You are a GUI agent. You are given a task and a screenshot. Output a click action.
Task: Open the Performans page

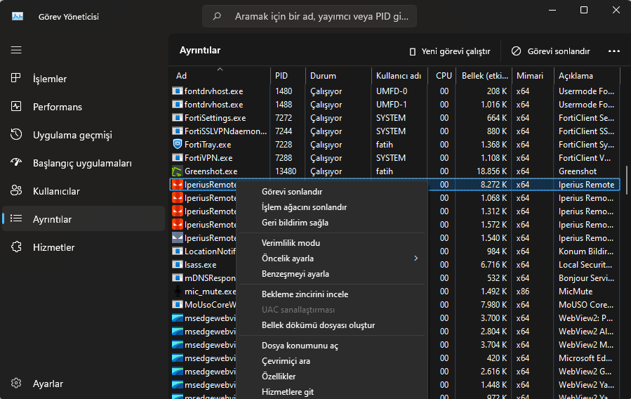(84, 106)
